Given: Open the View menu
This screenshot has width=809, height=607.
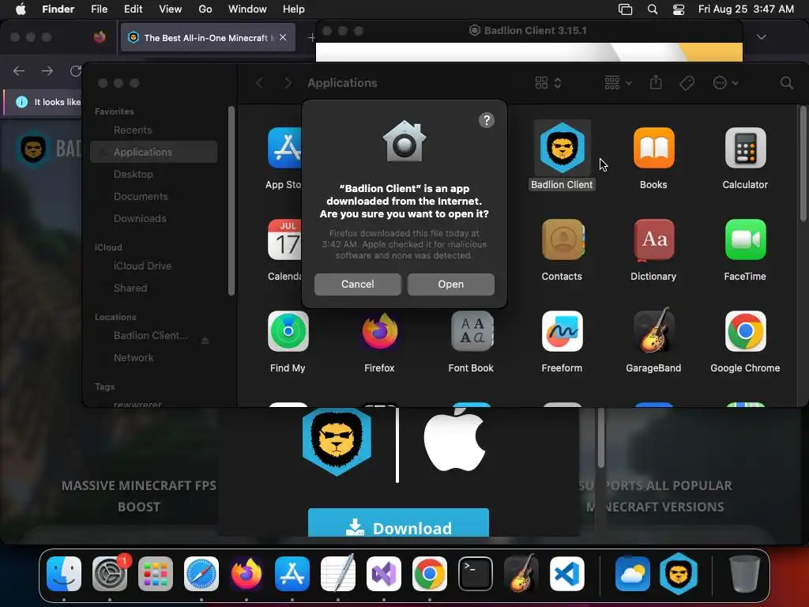Looking at the screenshot, I should (x=171, y=9).
